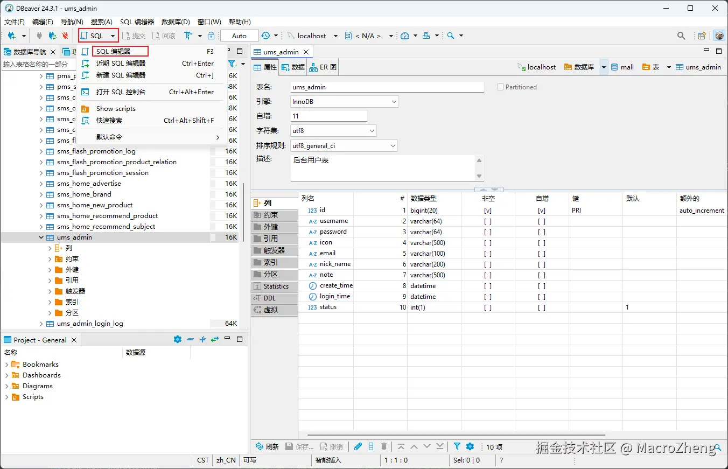Click the 描述 box scroll-down arrow
The height and width of the screenshot is (469, 728).
click(x=479, y=176)
